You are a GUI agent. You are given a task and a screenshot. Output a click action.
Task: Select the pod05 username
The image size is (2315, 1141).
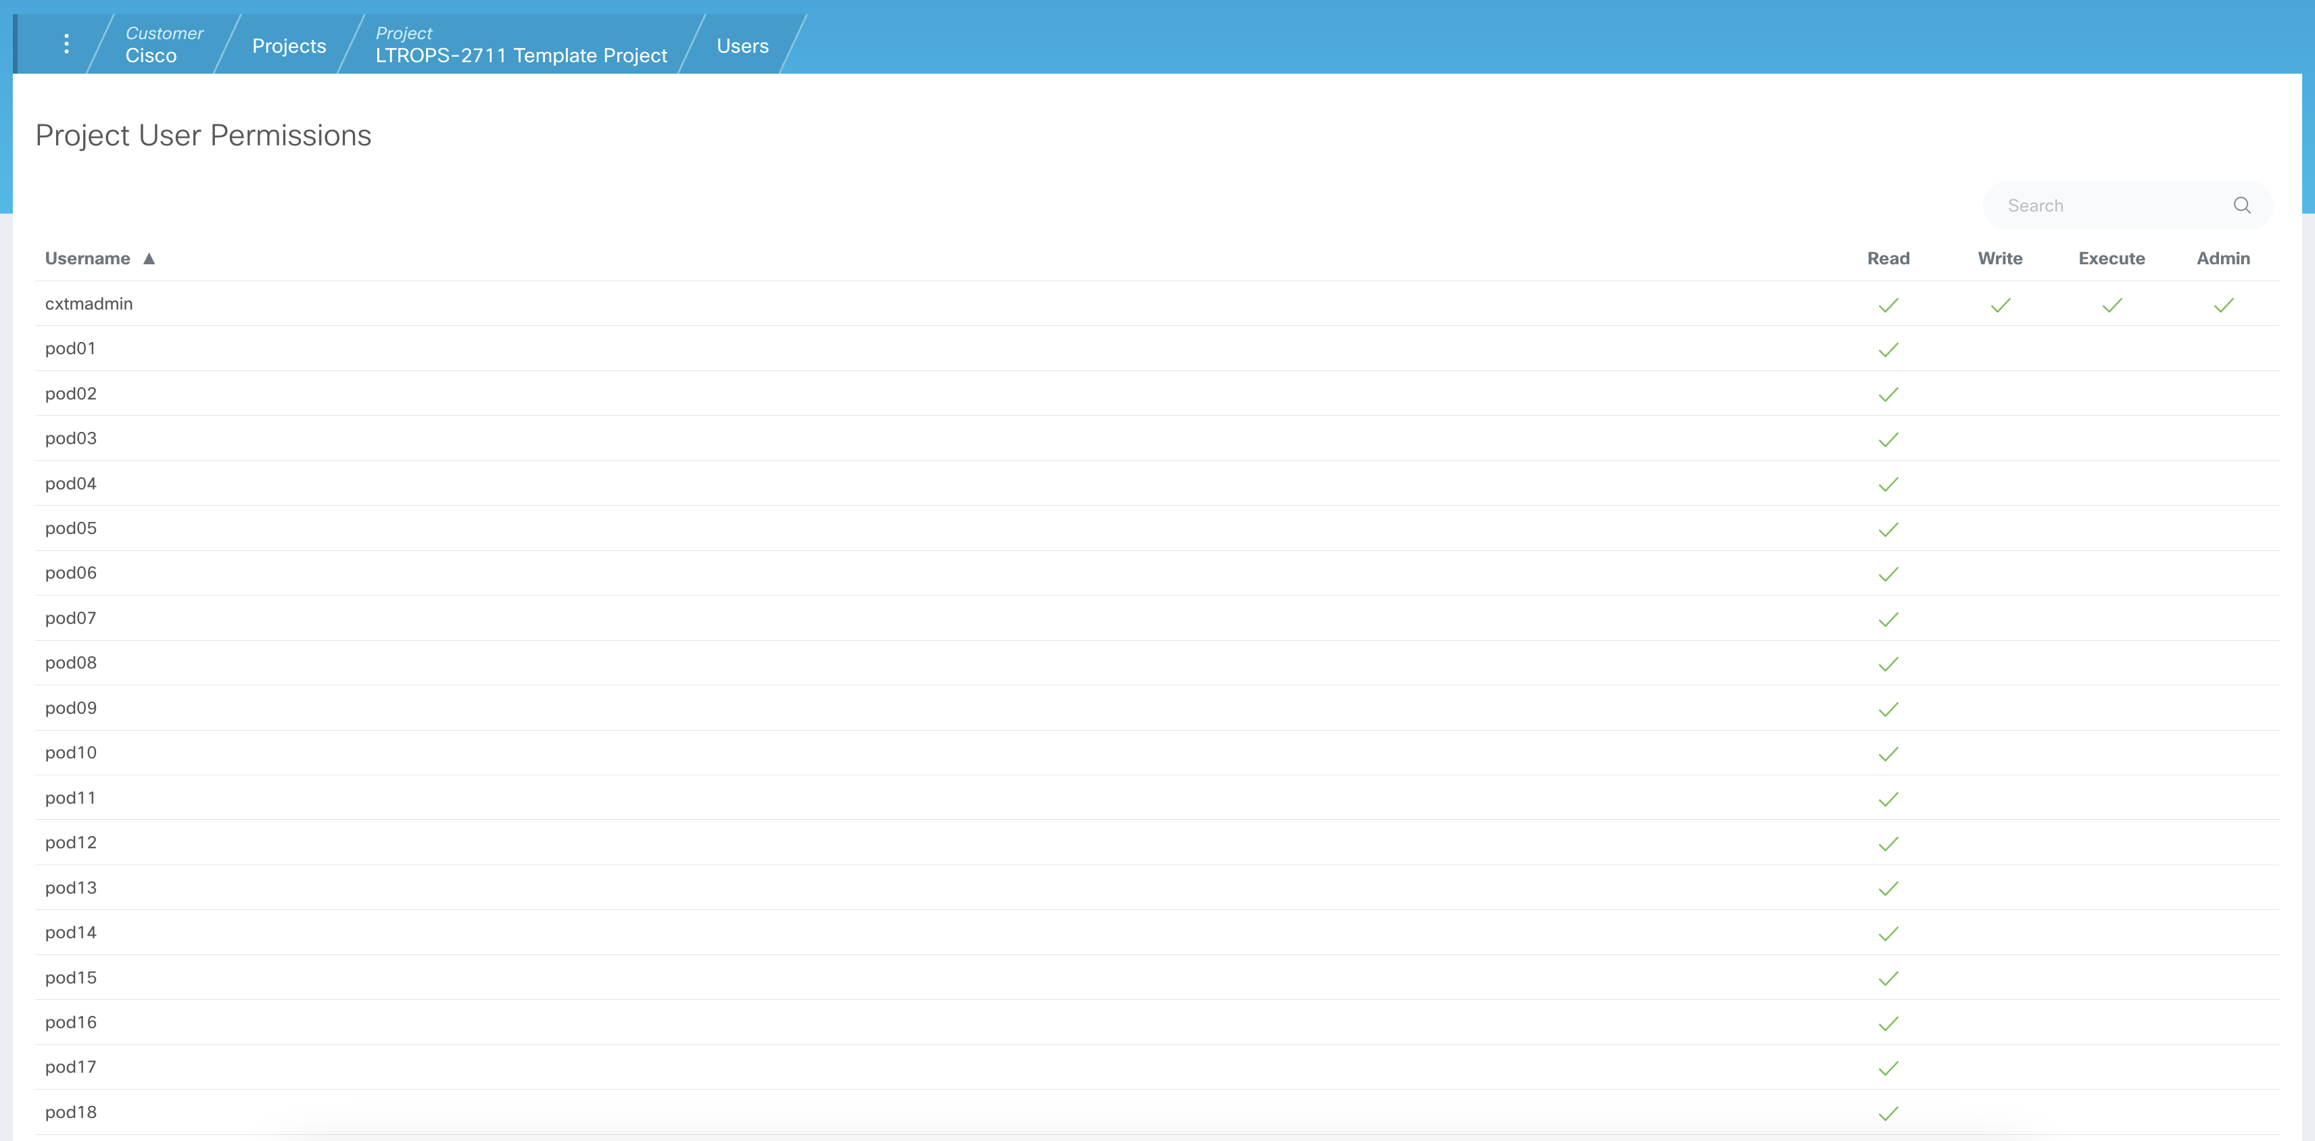70,529
